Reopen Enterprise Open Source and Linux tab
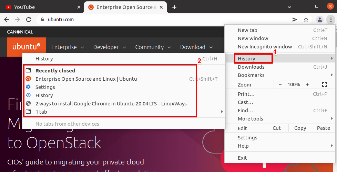This screenshot has height=172, width=337. [124, 79]
